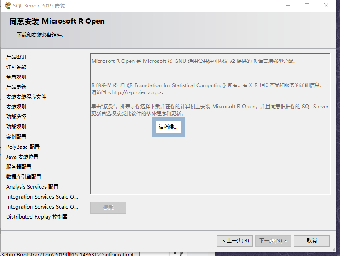340x256 pixels.
Task: Go back with 上一步(B) button
Action: 235,241
